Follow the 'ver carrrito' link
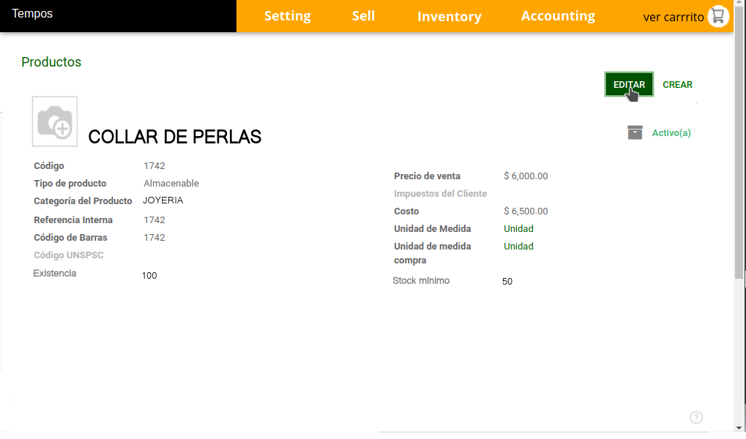Viewport: 746px width, 439px height. coord(673,17)
